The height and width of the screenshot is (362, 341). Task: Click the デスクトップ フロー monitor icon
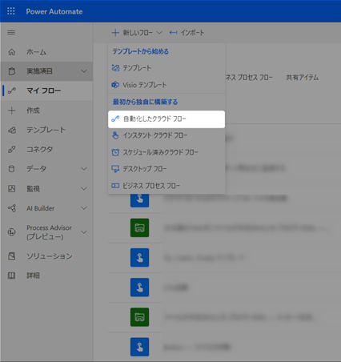(x=115, y=169)
